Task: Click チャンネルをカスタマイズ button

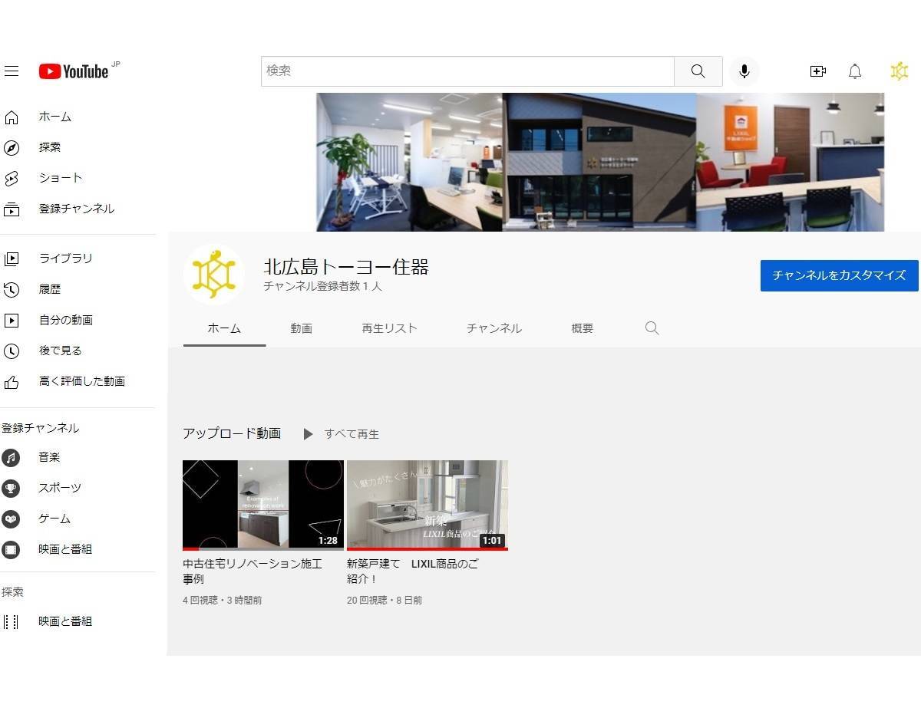Action: click(x=840, y=275)
